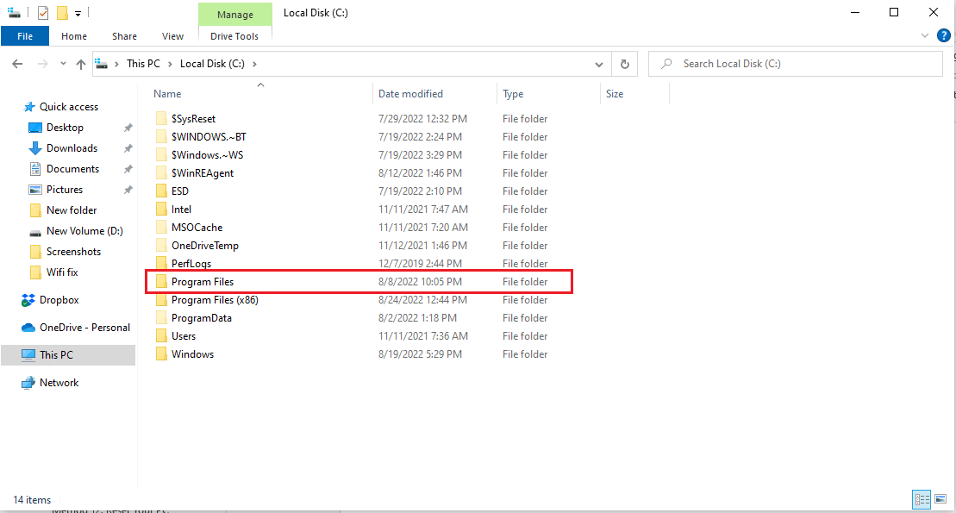The height and width of the screenshot is (513, 956).
Task: Select the ProgramData folder
Action: pyautogui.click(x=201, y=318)
